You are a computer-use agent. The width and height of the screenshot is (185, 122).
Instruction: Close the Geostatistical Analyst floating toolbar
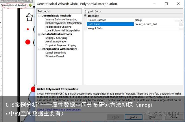tap(31, 1)
